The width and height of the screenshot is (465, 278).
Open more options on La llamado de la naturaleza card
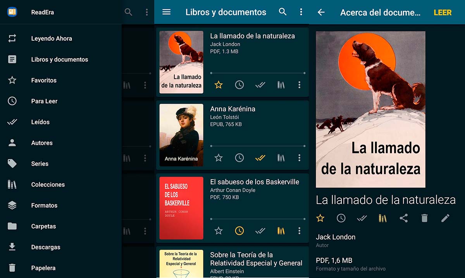[x=299, y=85]
